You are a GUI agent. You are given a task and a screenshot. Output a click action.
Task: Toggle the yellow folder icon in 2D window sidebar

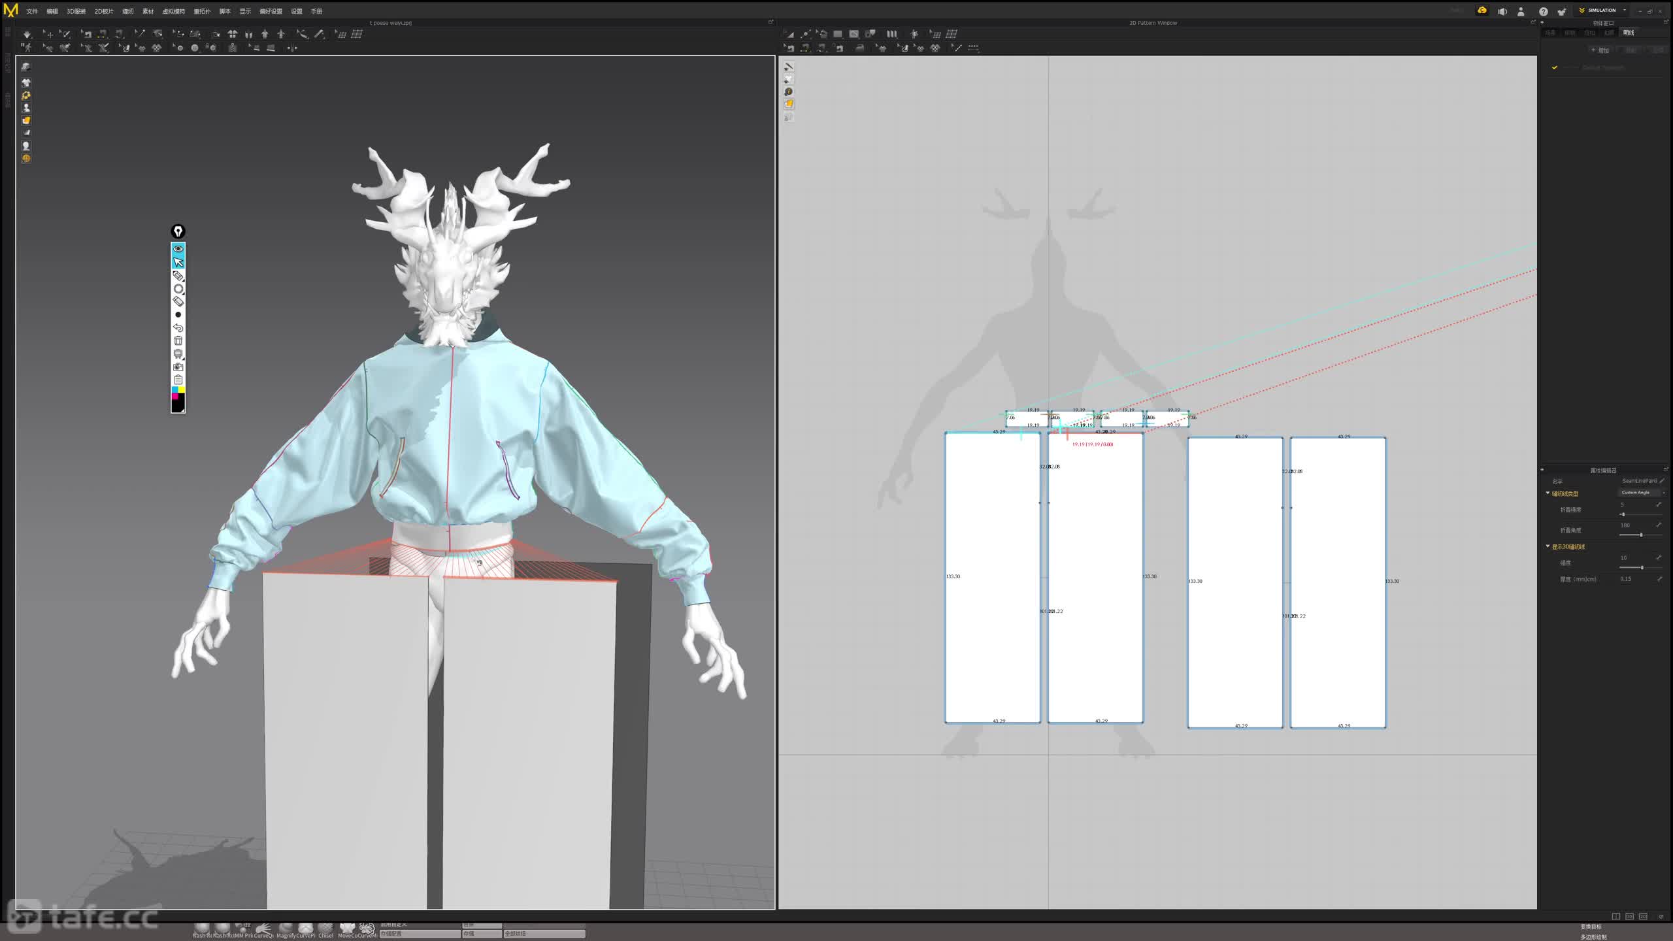click(789, 104)
